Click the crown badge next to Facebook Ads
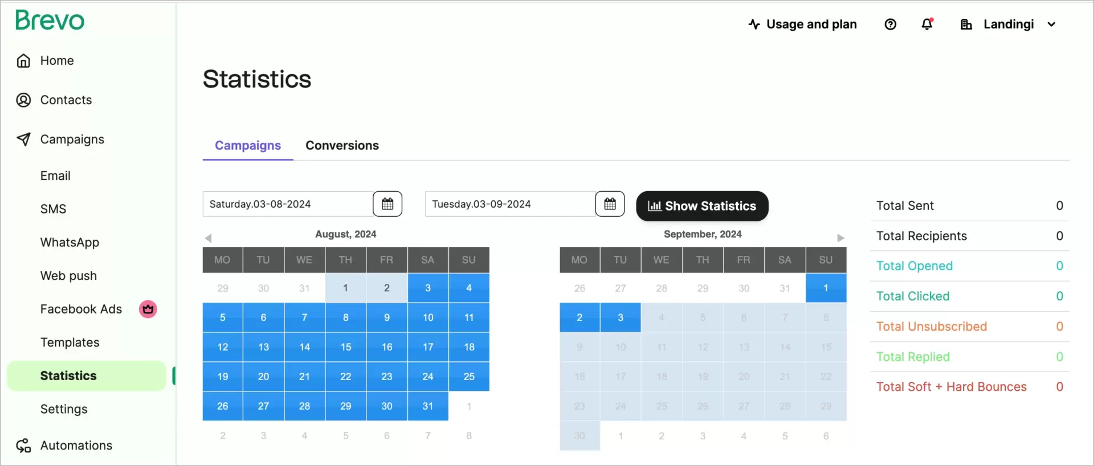Viewport: 1094px width, 466px height. [148, 309]
